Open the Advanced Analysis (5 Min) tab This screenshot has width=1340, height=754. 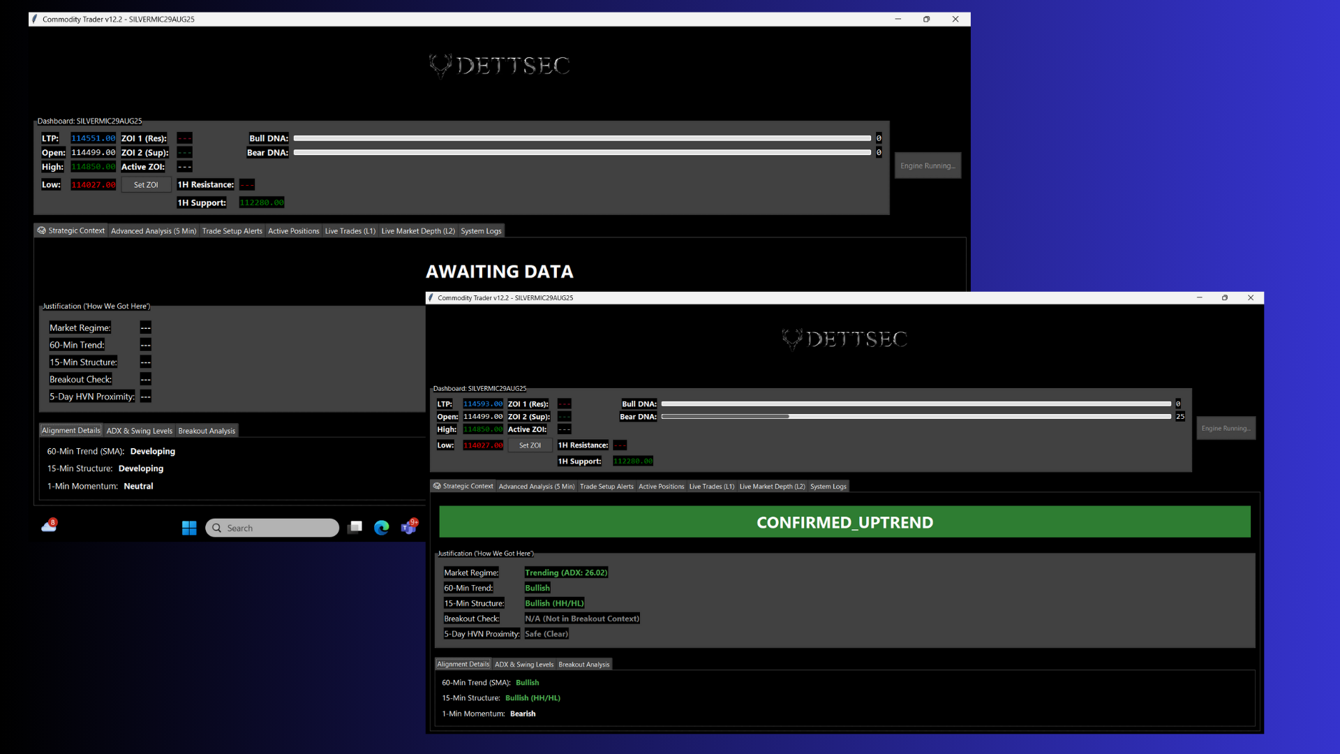click(x=537, y=486)
